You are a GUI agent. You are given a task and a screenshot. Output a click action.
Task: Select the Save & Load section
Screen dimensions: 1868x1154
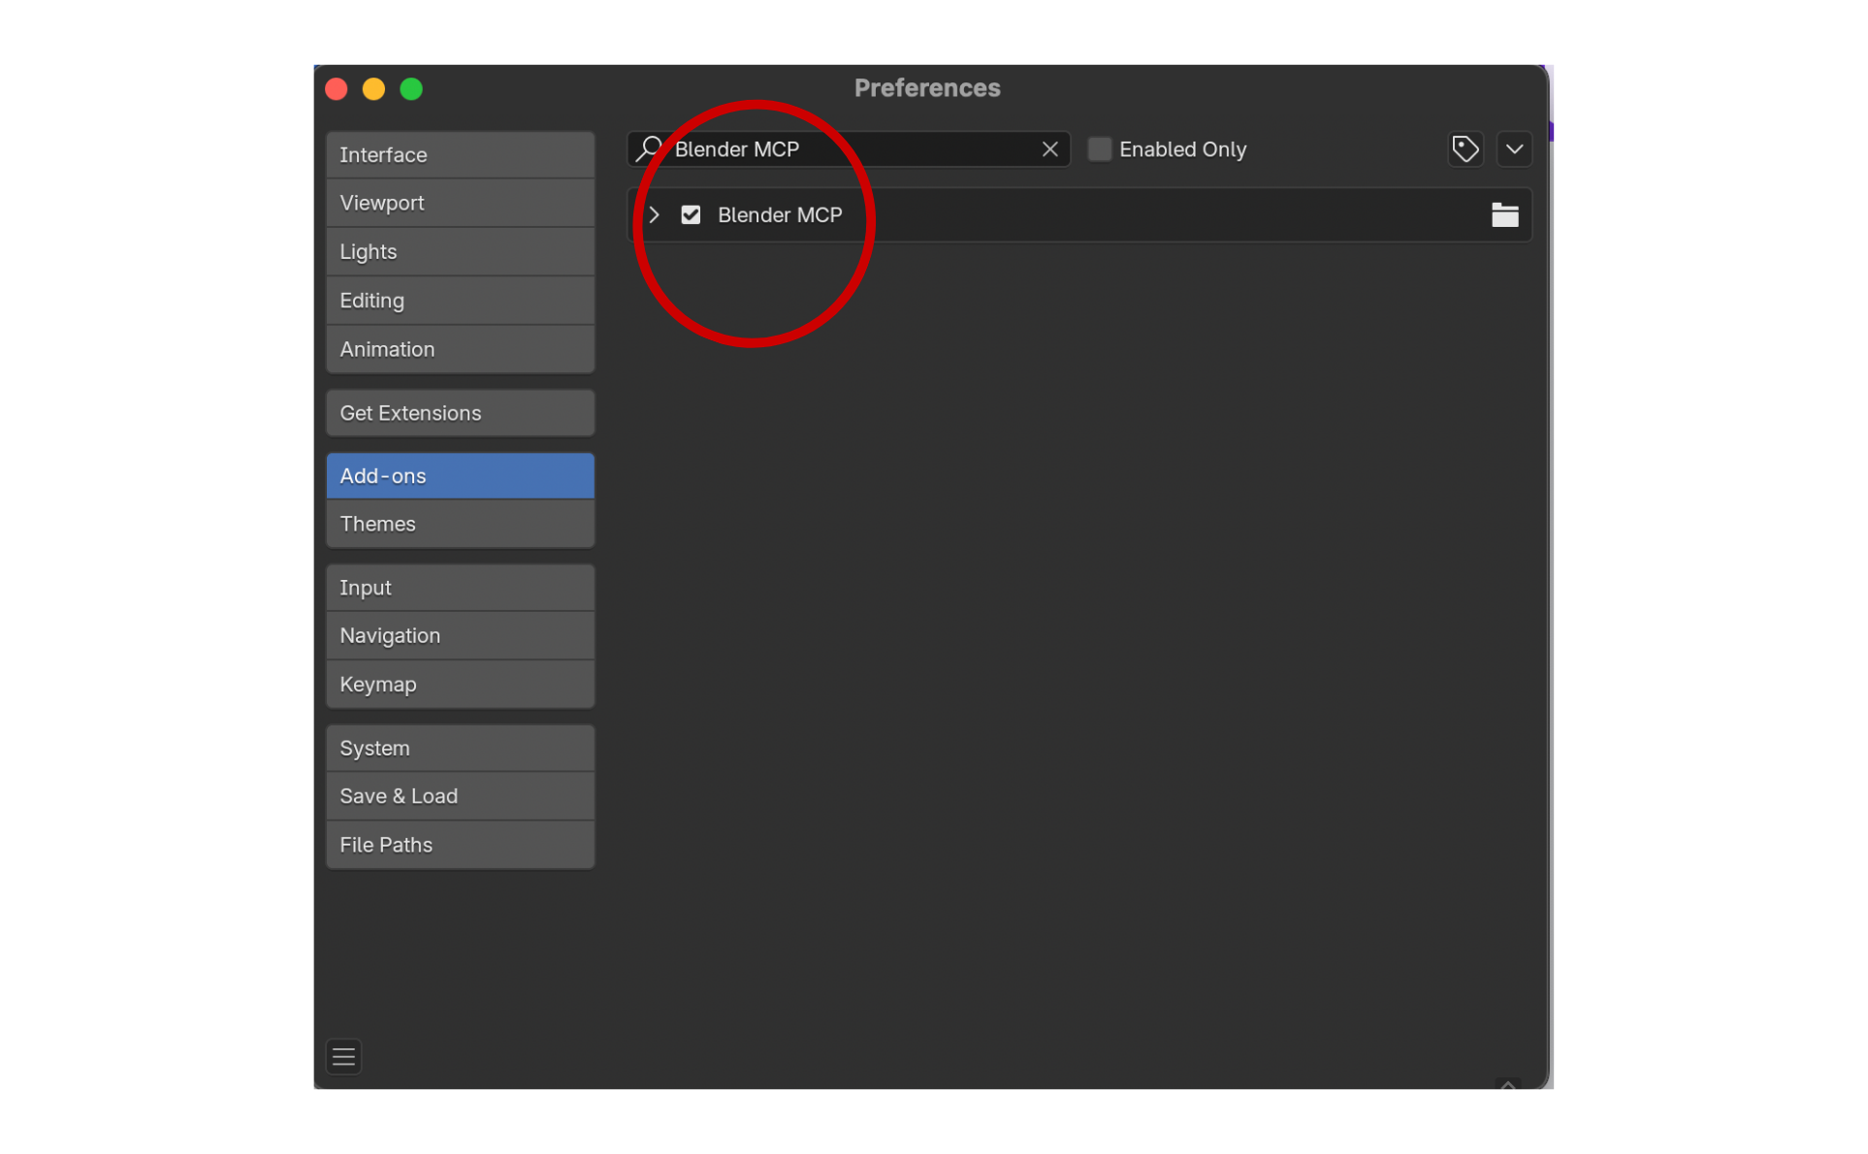tap(460, 796)
